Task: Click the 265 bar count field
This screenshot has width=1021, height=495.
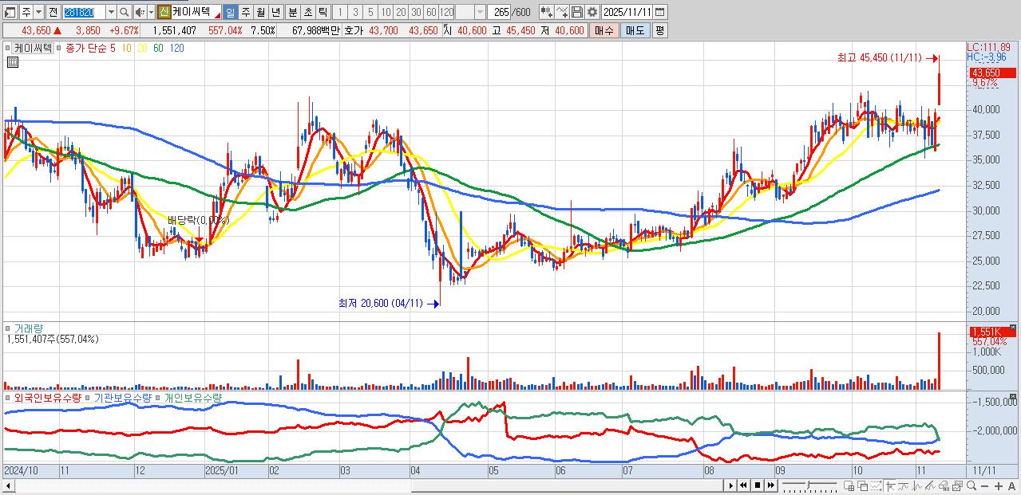Action: 500,12
